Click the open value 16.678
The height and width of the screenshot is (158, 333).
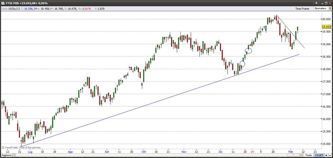72,9
